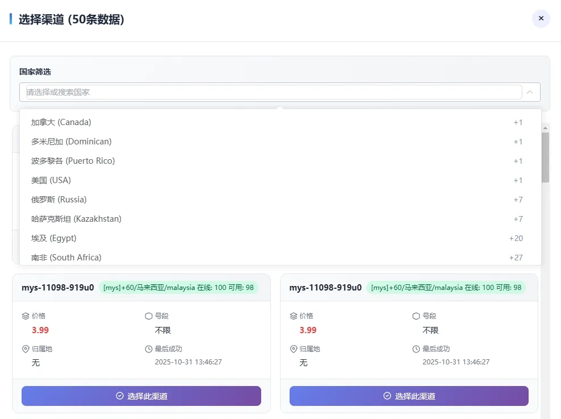
Task: Pick 美国 (USA) from the country list
Action: pyautogui.click(x=51, y=180)
